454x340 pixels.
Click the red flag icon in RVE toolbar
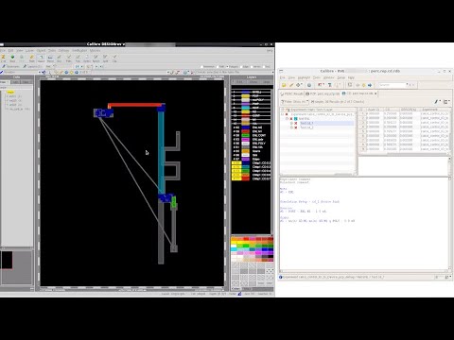[x=321, y=85]
